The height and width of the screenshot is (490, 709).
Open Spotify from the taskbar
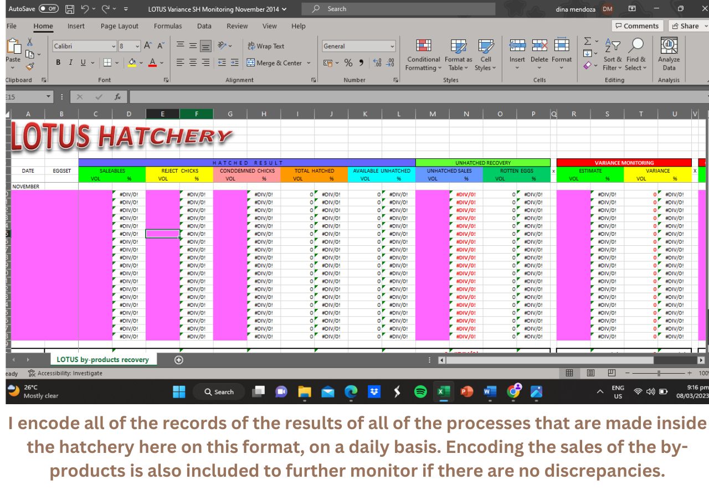coord(420,392)
